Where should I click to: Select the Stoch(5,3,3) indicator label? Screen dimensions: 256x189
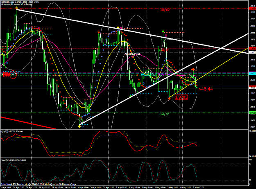pos(14,160)
